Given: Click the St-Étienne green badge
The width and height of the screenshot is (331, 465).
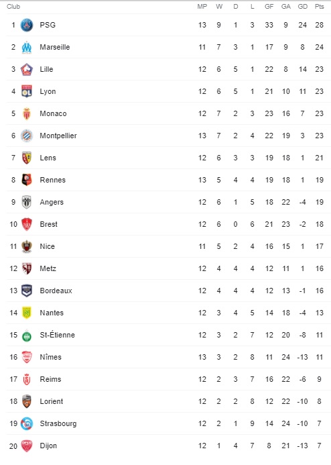Looking at the screenshot, I should [x=27, y=335].
